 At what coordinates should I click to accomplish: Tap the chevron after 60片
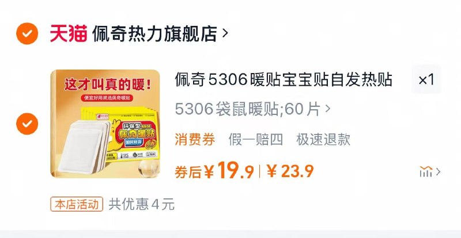[x=328, y=109]
